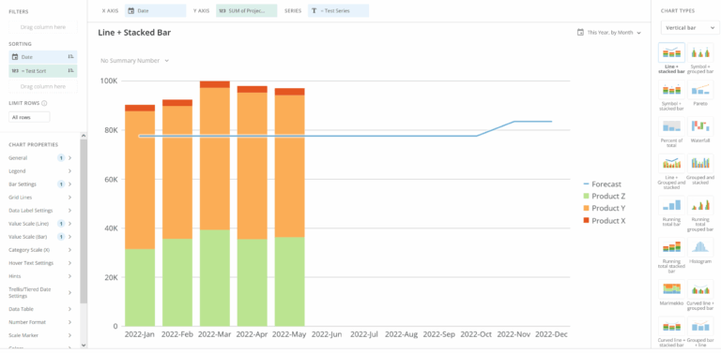Click SUM of Projec... Y Axis field

(x=247, y=10)
